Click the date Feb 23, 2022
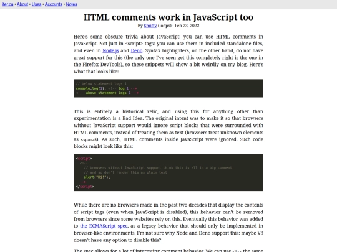 click(187, 26)
